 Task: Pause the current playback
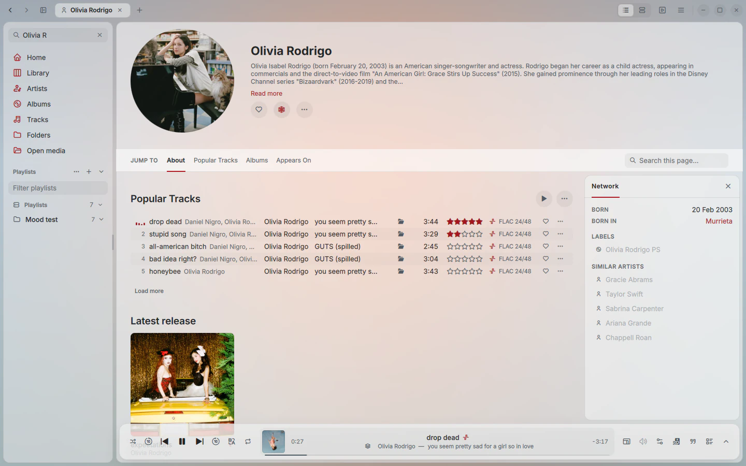pyautogui.click(x=182, y=442)
